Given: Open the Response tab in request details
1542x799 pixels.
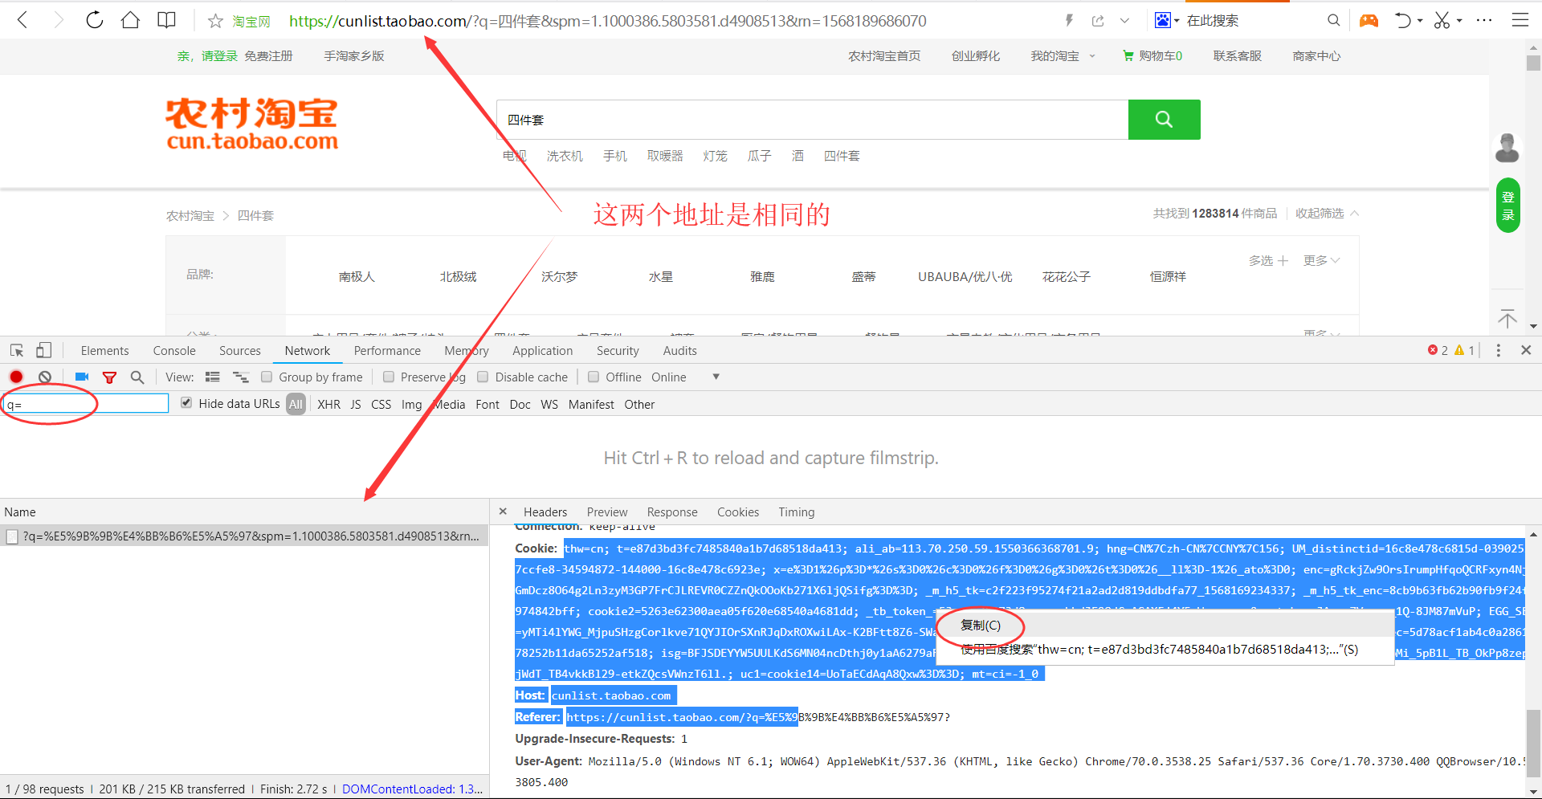Looking at the screenshot, I should coord(671,512).
